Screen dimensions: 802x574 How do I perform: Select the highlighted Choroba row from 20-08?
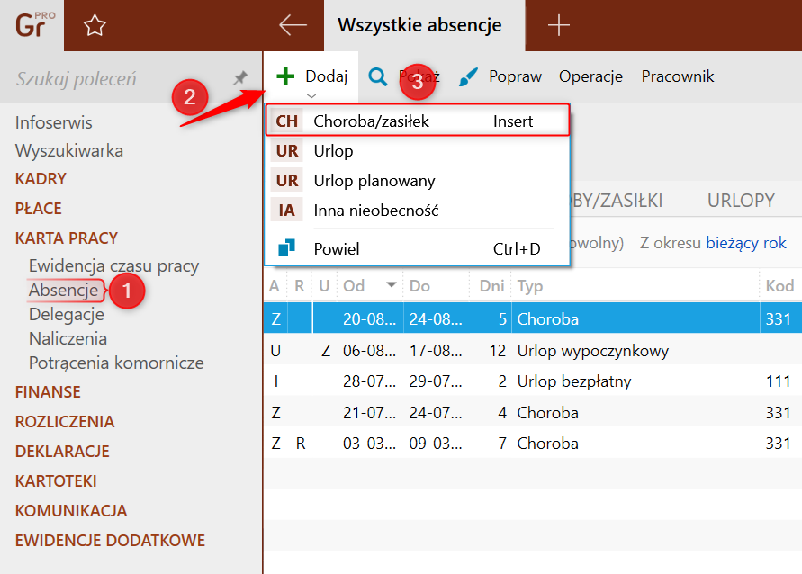(533, 319)
